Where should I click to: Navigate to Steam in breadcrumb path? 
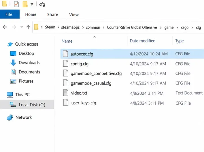click(x=50, y=27)
